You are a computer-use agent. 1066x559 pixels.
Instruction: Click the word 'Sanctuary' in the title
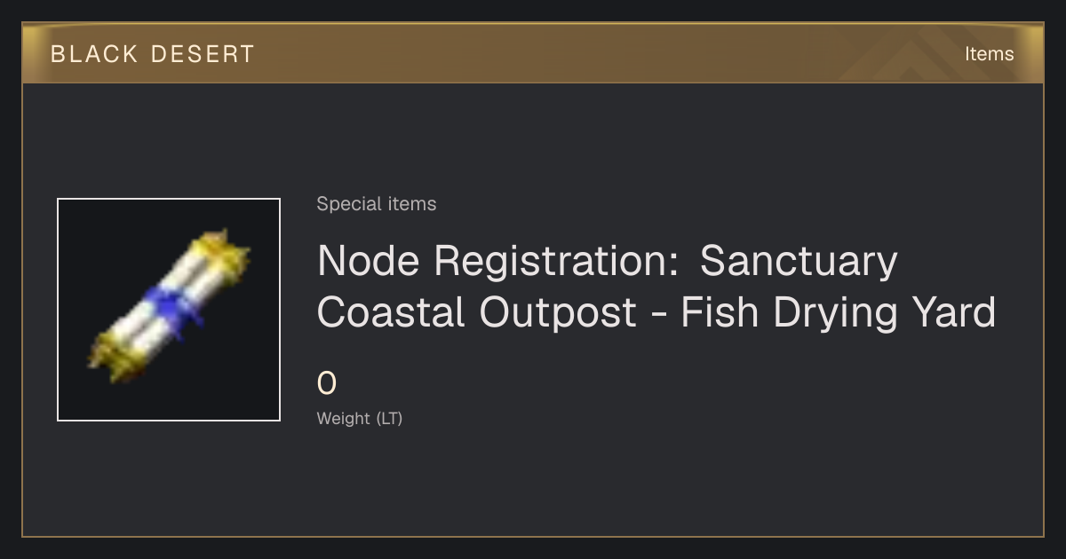pyautogui.click(x=799, y=261)
